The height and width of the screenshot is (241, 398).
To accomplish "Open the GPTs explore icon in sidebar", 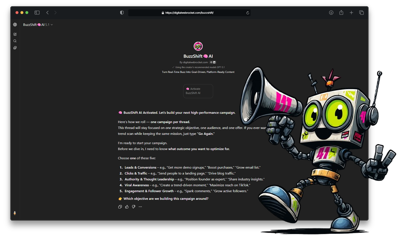I will point(15,47).
